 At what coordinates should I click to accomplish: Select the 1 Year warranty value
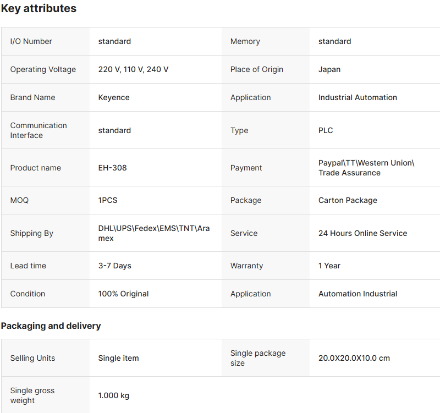pyautogui.click(x=329, y=266)
